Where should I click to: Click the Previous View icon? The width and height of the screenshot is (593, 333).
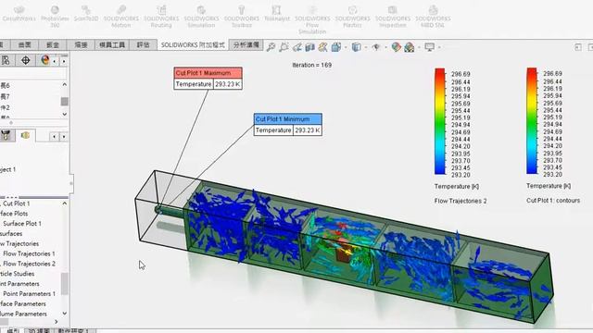point(297,47)
